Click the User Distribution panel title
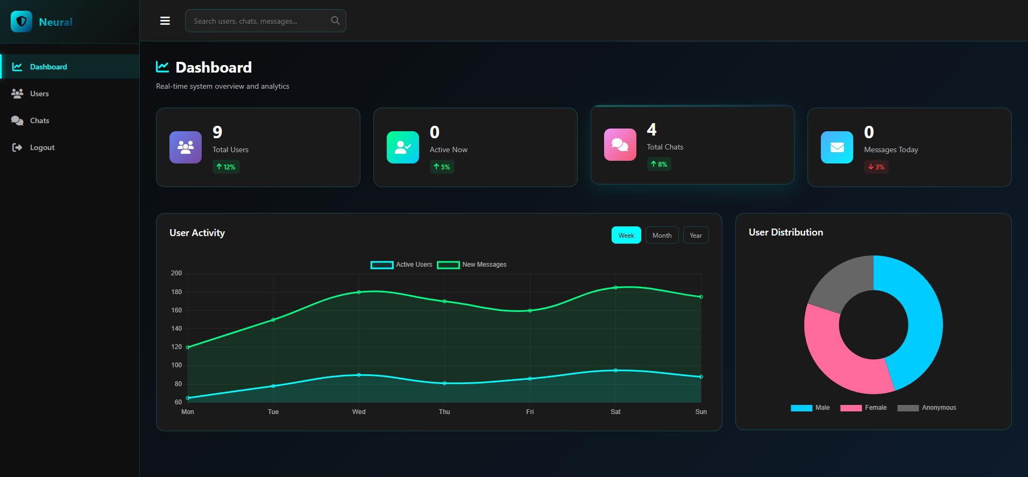 click(786, 232)
